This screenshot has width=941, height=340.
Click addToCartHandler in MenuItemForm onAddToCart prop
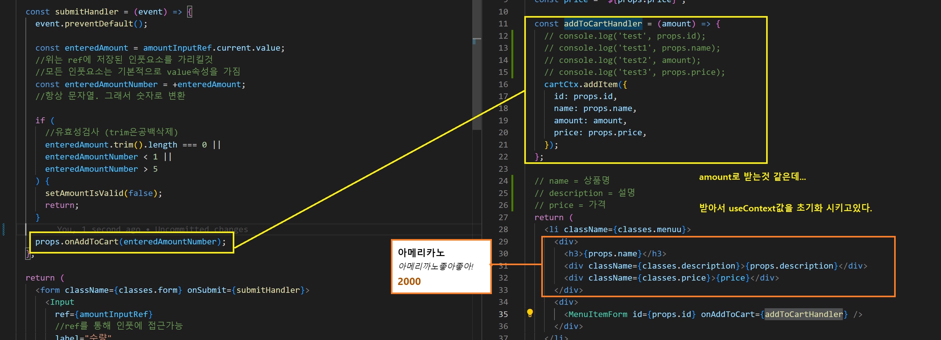coord(804,314)
